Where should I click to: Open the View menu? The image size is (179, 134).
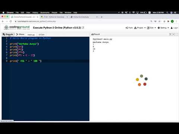tap(28, 13)
